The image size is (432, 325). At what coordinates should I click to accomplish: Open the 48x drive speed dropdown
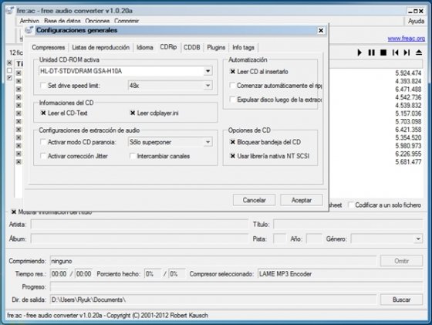[x=208, y=86]
